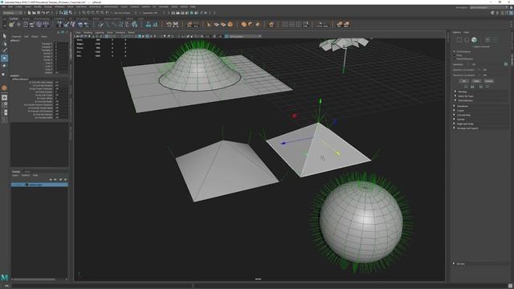This screenshot has height=289, width=514.
Task: Pick the Paint Selection tool
Action: coord(4,51)
